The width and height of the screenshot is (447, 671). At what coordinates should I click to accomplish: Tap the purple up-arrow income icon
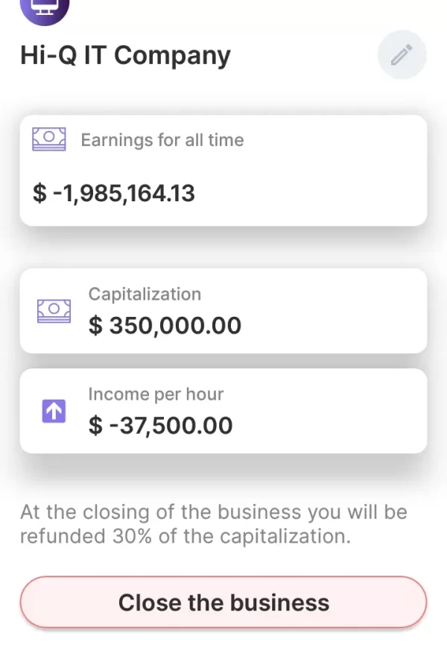pyautogui.click(x=54, y=411)
